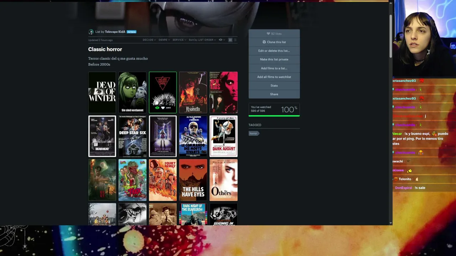Open the Dead of Winter poster
Viewport: 456px width, 256px height.
point(102,92)
